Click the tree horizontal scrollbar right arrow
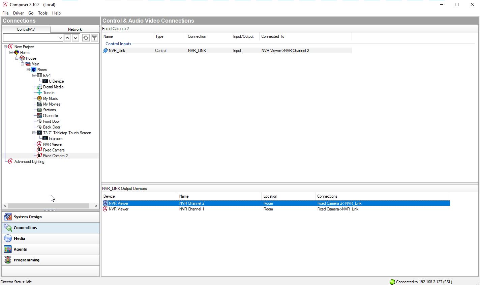 point(96,206)
